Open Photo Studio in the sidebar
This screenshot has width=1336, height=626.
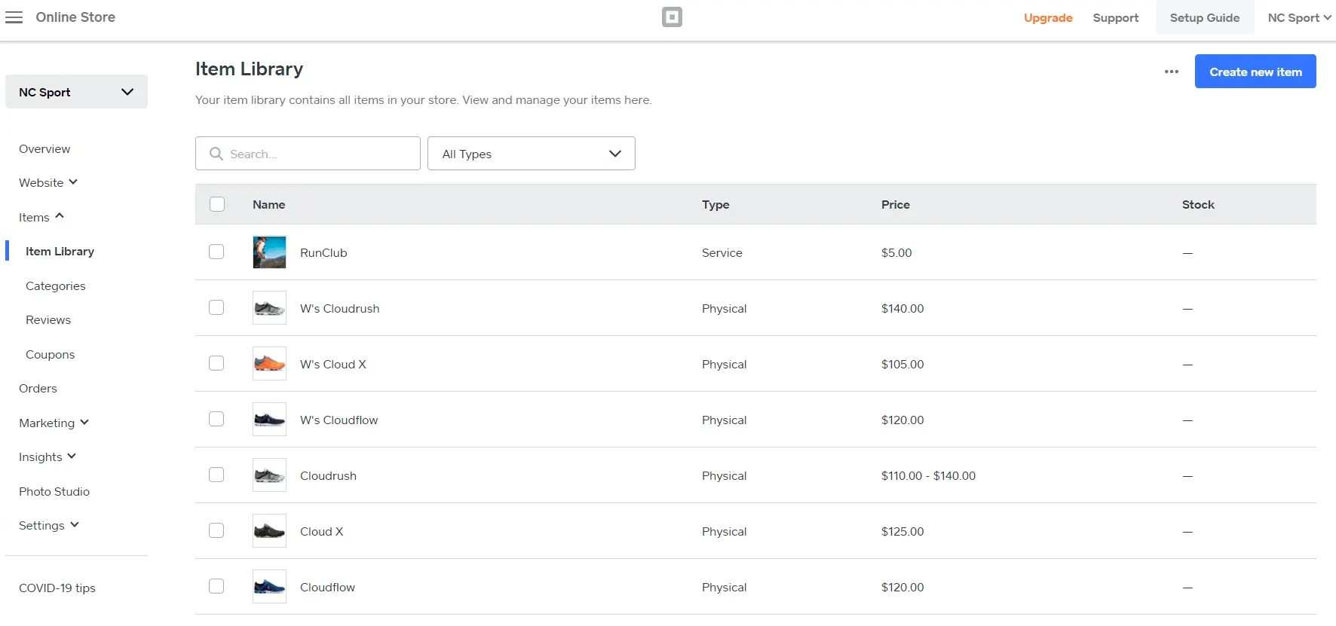pyautogui.click(x=54, y=491)
